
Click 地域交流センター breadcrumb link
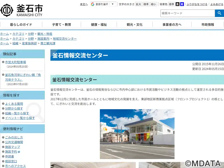coord(65,39)
